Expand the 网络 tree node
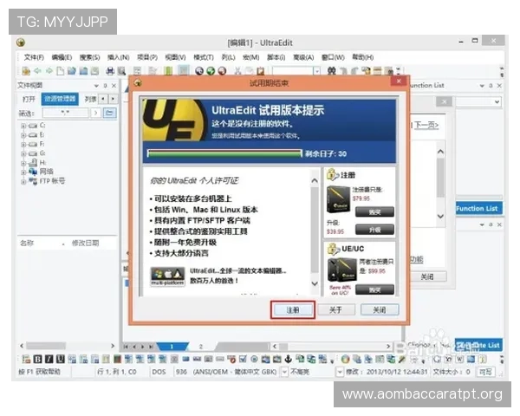520x416 pixels. click(x=23, y=172)
